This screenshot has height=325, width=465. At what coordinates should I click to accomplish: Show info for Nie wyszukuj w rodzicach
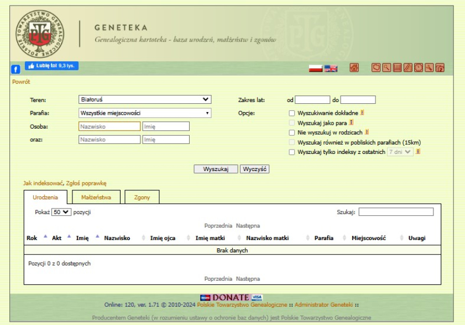tap(367, 132)
